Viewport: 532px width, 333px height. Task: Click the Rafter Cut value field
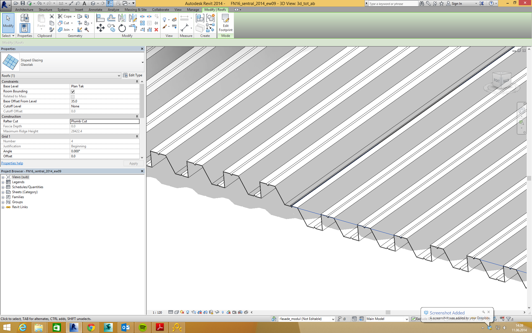pyautogui.click(x=104, y=121)
